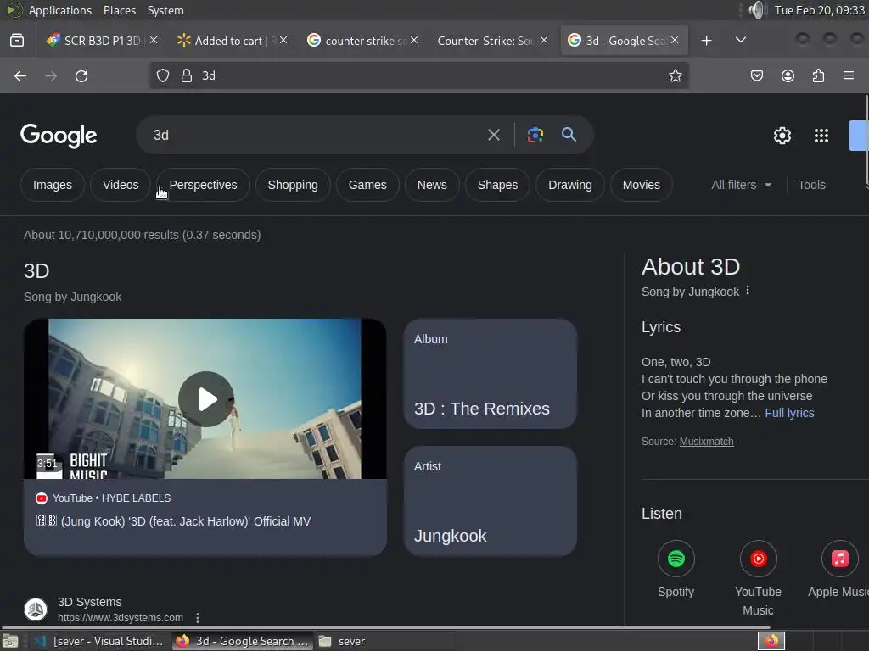This screenshot has width=869, height=651.
Task: List all tabs dropdown arrow
Action: (740, 40)
